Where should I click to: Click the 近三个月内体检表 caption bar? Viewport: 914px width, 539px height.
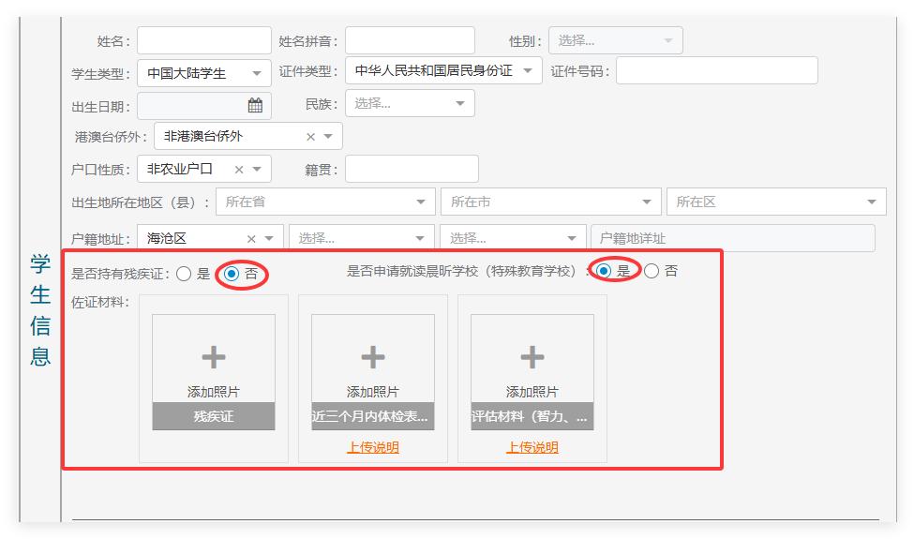pos(373,416)
